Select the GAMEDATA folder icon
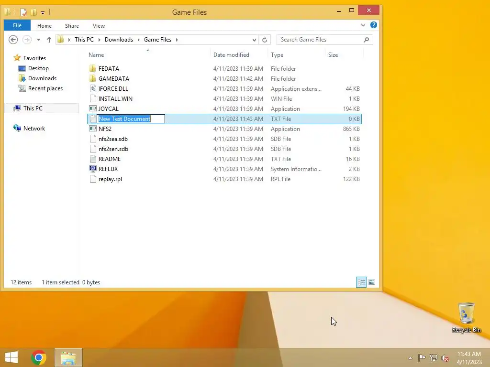Viewport: 490px width, 367px height. [92, 78]
